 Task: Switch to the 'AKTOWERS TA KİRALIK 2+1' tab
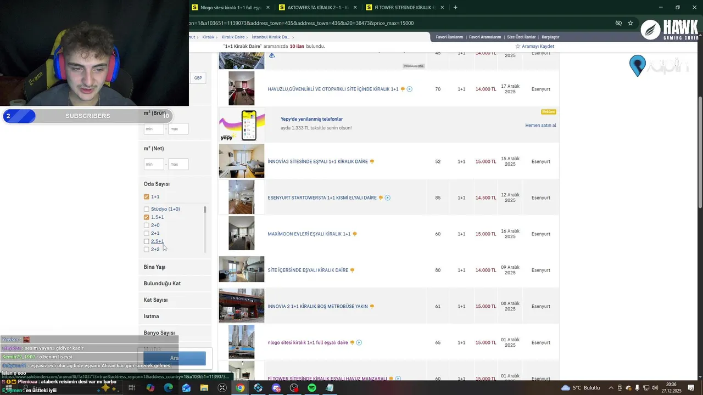point(317,8)
